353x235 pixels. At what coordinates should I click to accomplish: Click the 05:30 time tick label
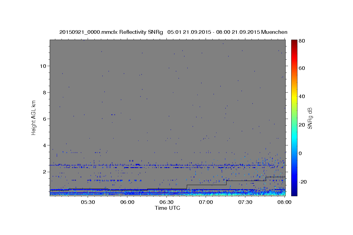pyautogui.click(x=88, y=202)
